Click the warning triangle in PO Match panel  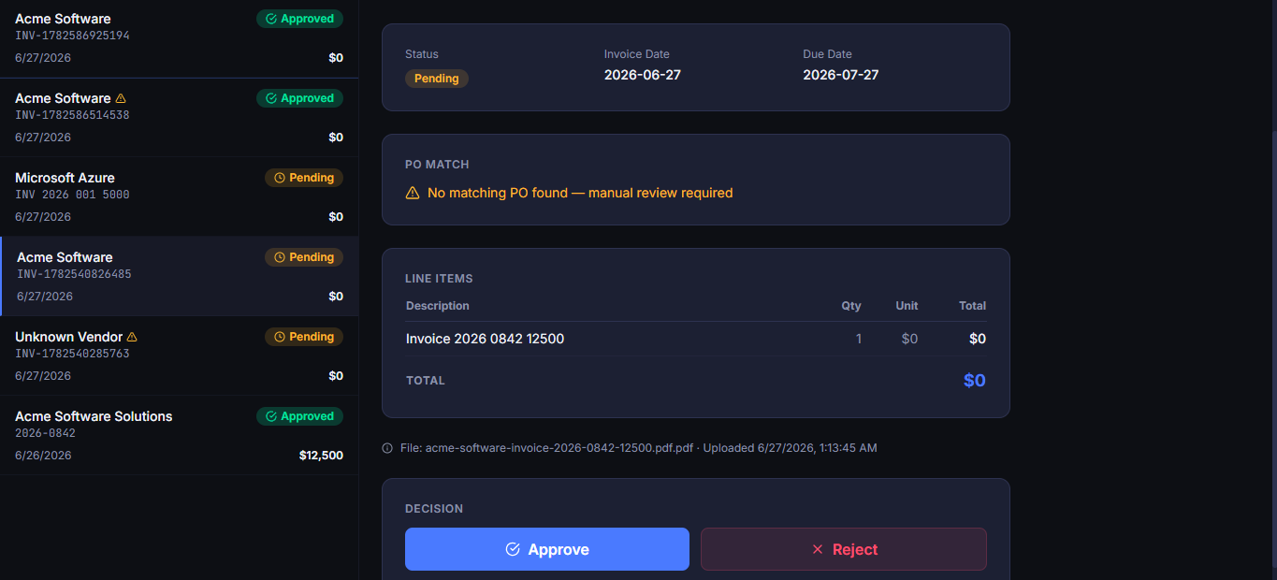(413, 193)
